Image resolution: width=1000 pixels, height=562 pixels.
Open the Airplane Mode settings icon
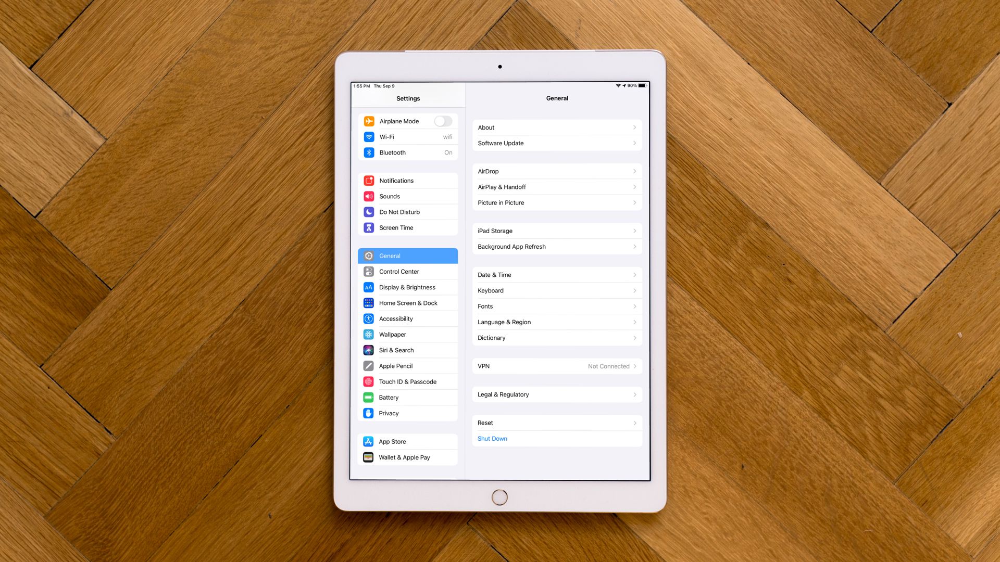369,121
